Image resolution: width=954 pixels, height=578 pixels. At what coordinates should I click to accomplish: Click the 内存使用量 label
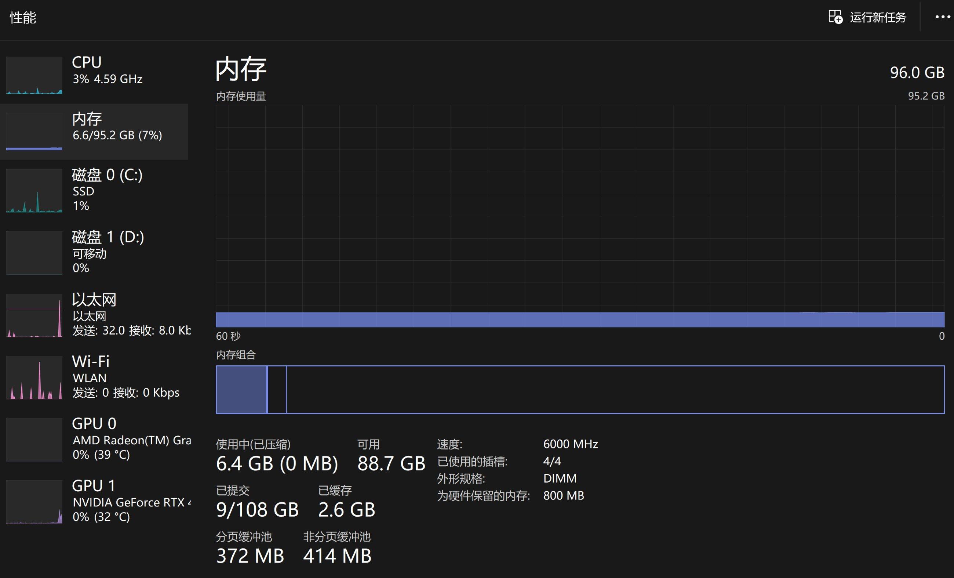point(241,96)
